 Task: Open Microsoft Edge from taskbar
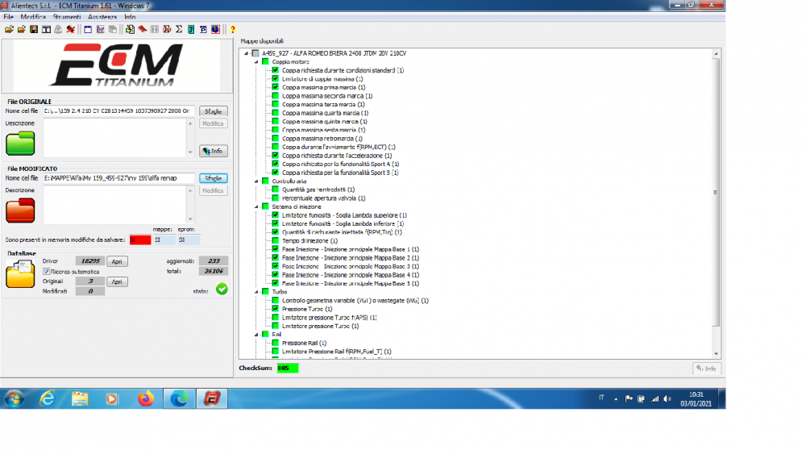pos(179,398)
